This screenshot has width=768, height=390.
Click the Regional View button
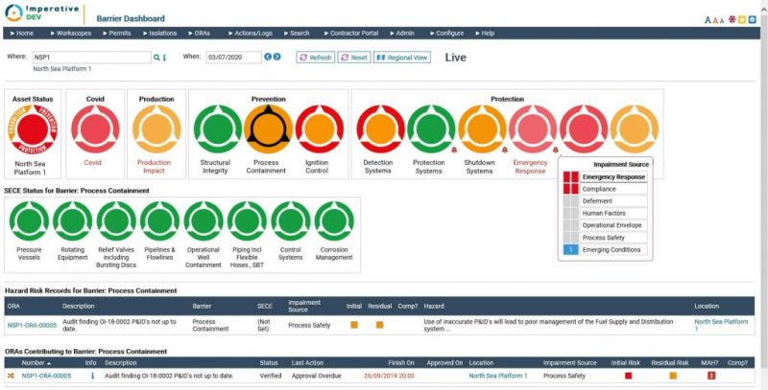(x=402, y=57)
